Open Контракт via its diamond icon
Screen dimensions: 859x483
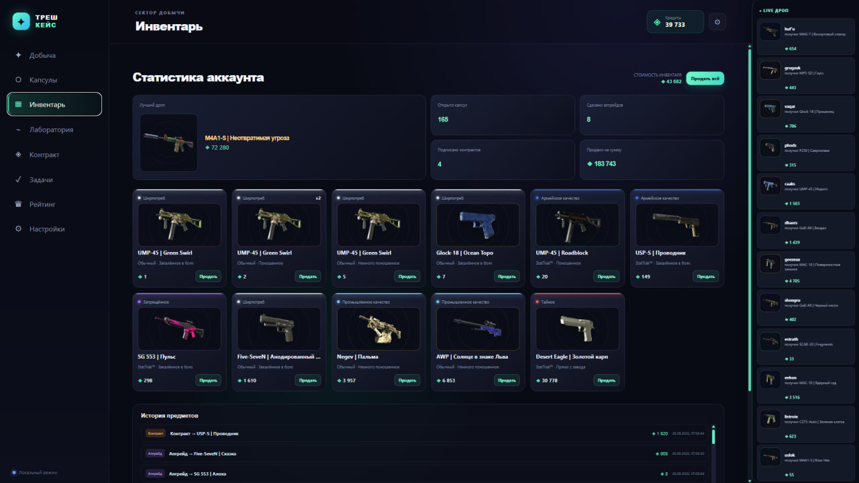[18, 155]
